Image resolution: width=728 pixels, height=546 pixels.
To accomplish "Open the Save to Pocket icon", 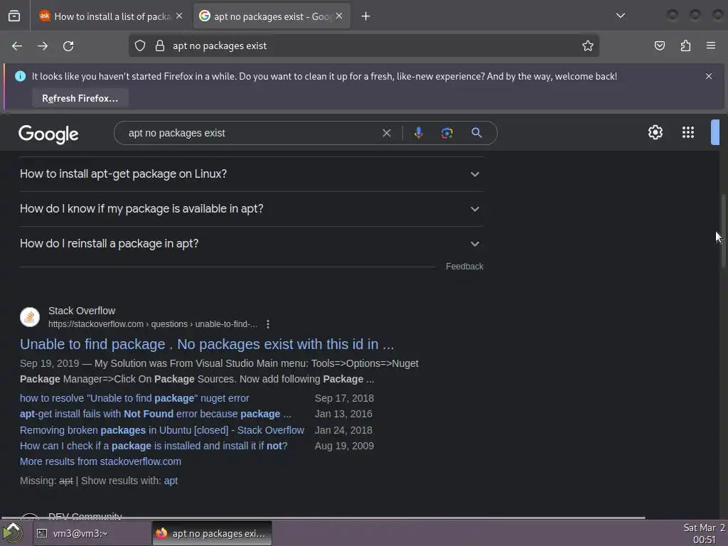I will click(x=659, y=45).
